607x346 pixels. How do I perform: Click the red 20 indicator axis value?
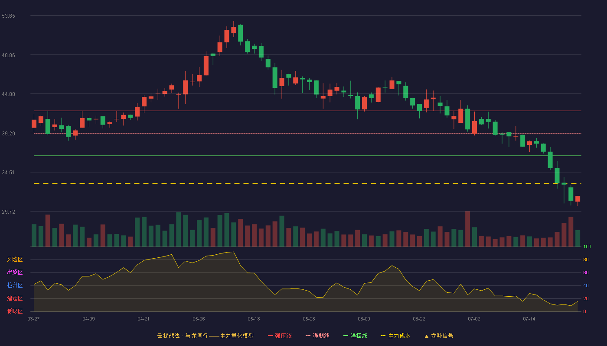586,298
